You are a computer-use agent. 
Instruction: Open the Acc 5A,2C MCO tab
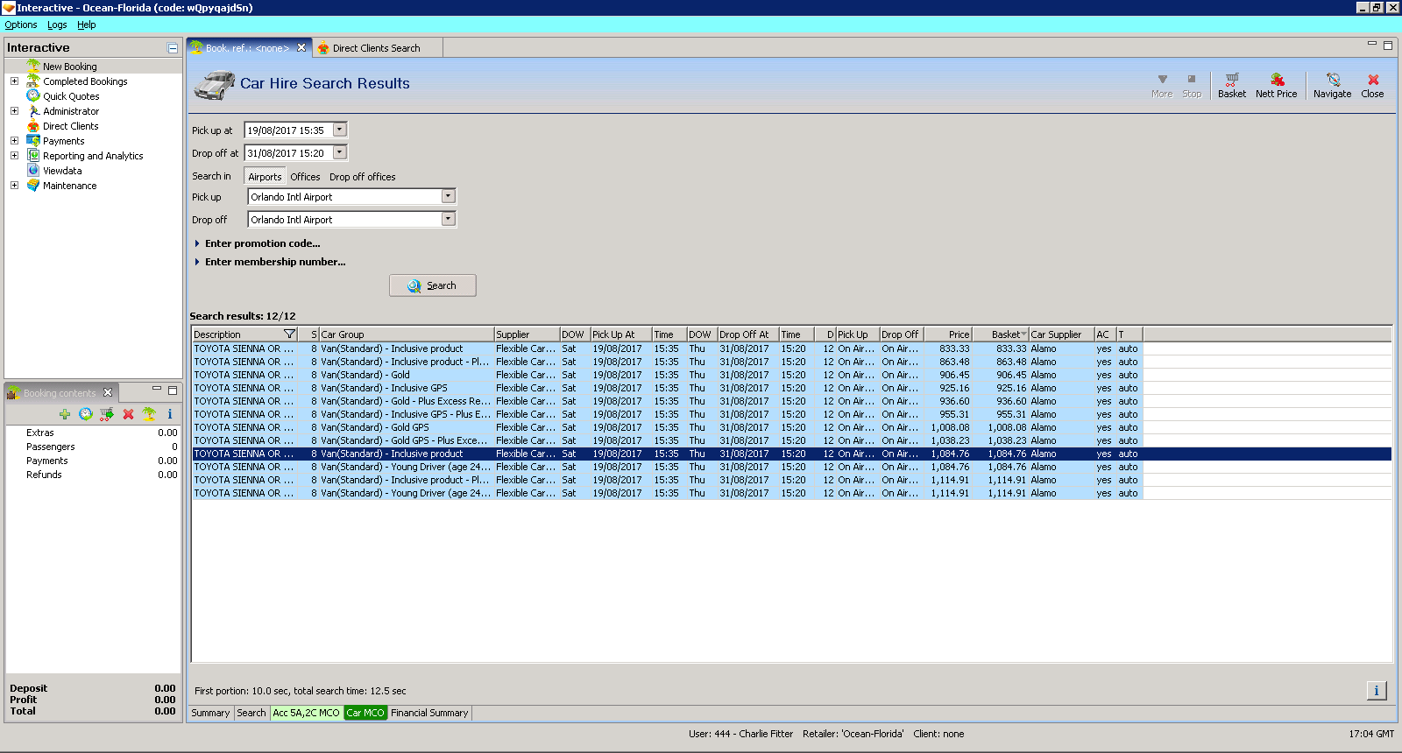(306, 713)
